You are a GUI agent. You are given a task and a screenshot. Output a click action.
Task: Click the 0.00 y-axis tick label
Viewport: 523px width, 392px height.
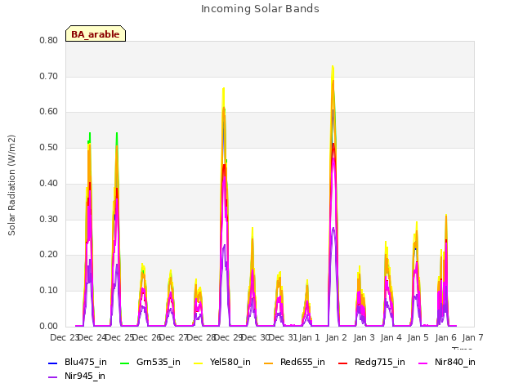pos(49,326)
